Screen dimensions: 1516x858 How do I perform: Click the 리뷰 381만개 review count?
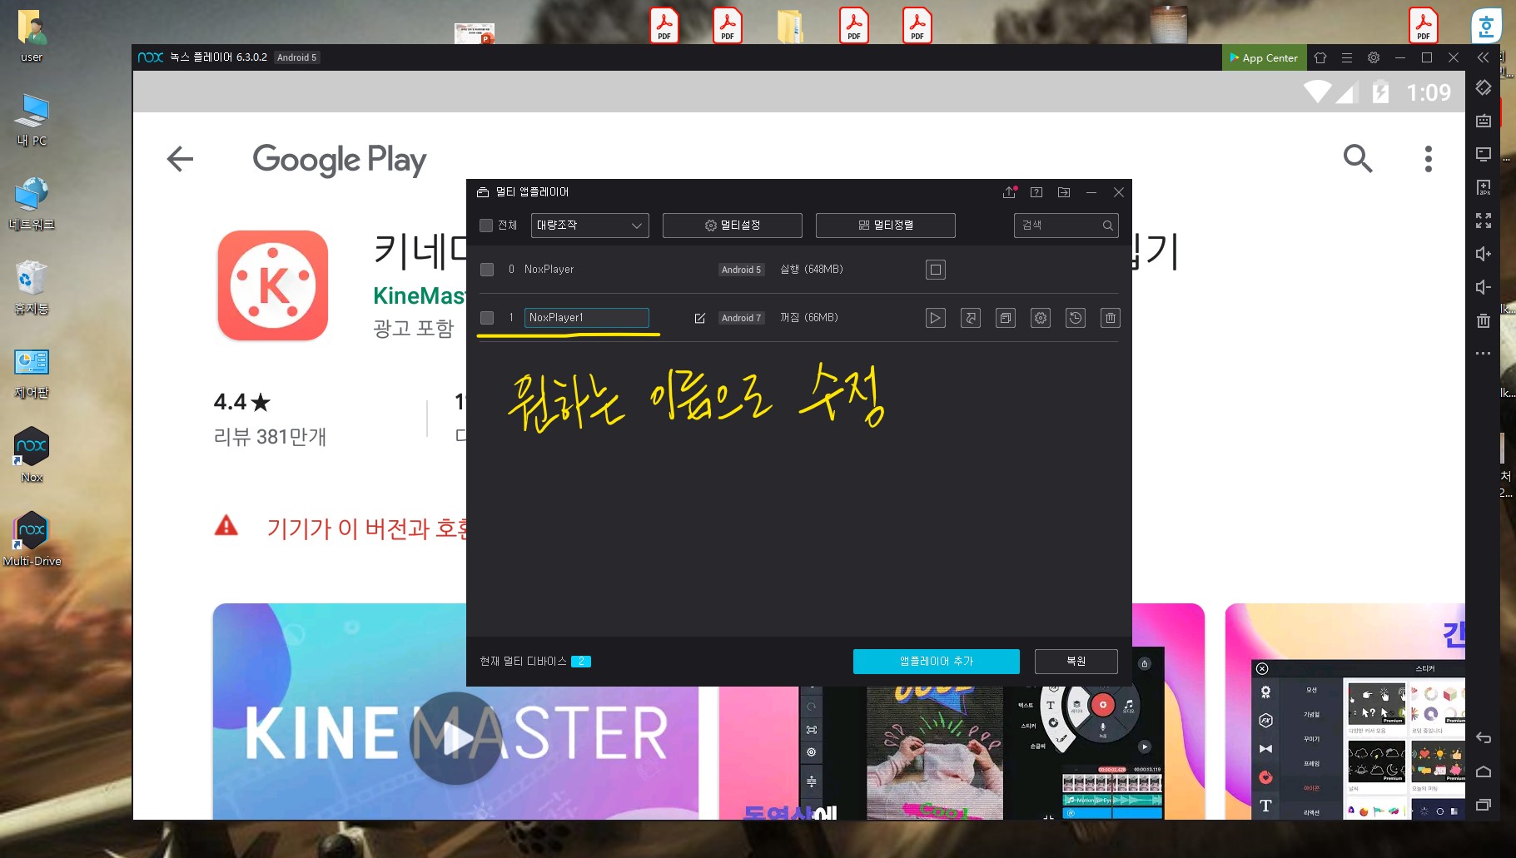[271, 437]
